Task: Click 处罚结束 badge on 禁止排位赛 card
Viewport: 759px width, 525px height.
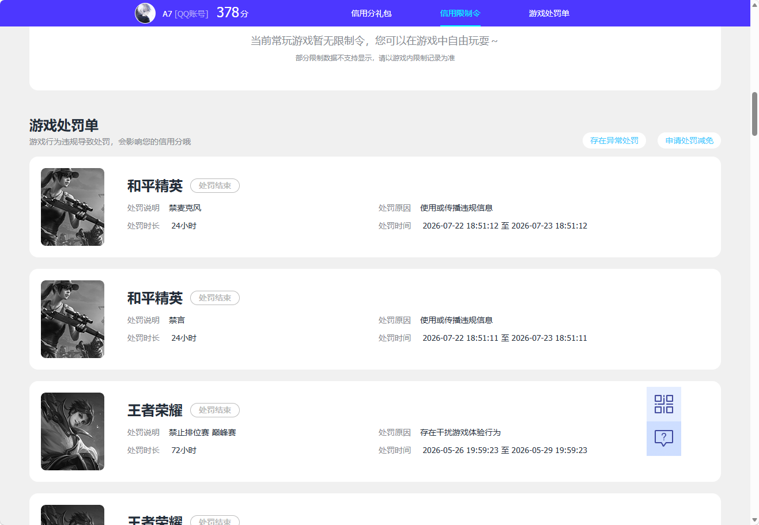Action: point(215,410)
